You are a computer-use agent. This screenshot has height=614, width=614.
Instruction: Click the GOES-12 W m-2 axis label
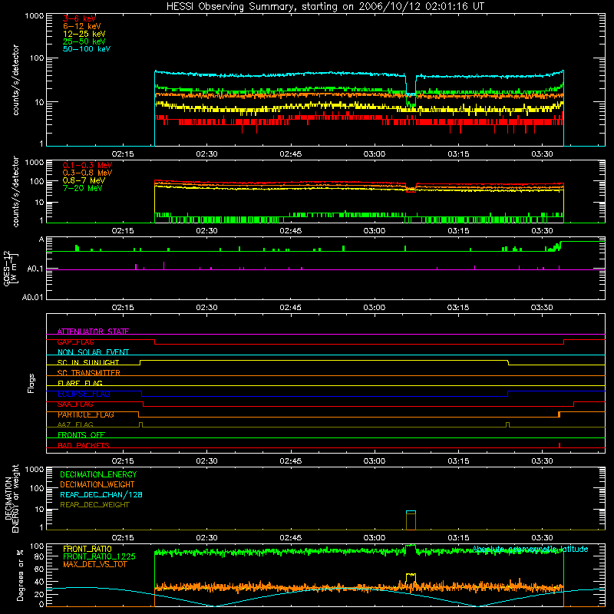click(x=11, y=268)
